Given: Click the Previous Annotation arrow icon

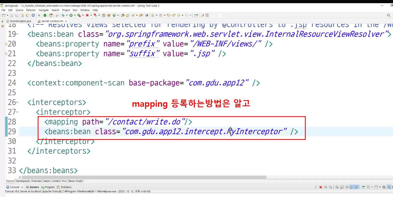Looking at the screenshot, I should coord(161,15).
